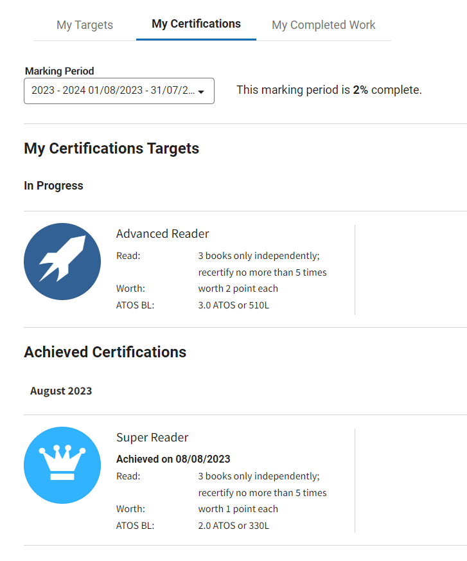Click the In Progress section label
This screenshot has width=467, height=561.
point(53,186)
